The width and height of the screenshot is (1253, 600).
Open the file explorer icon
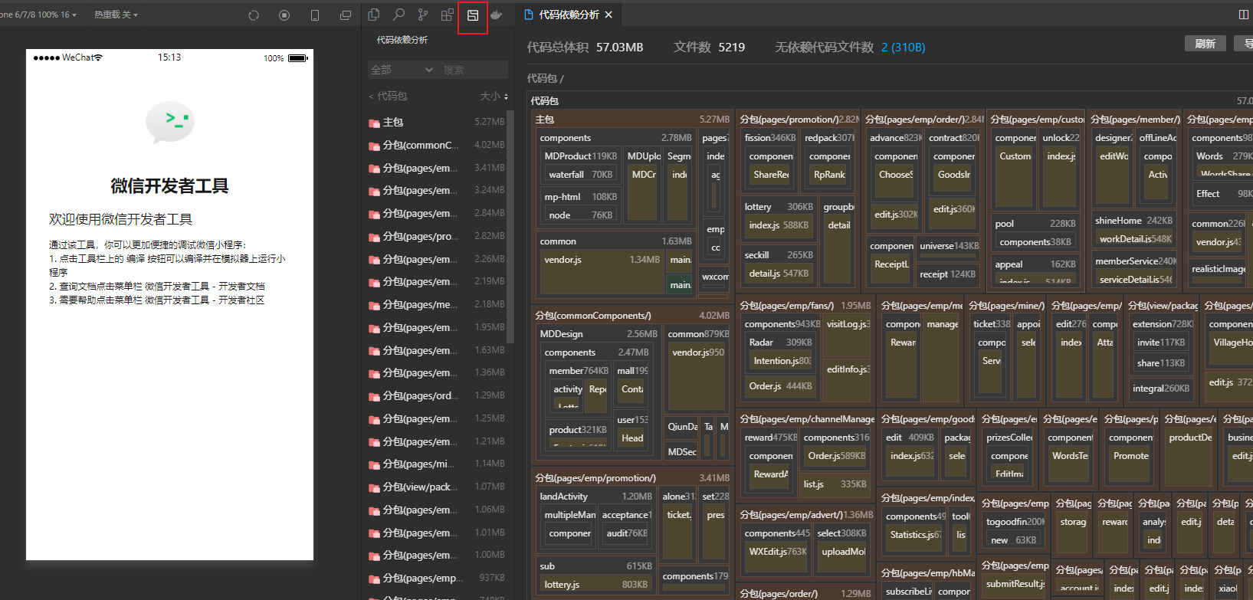(x=374, y=15)
